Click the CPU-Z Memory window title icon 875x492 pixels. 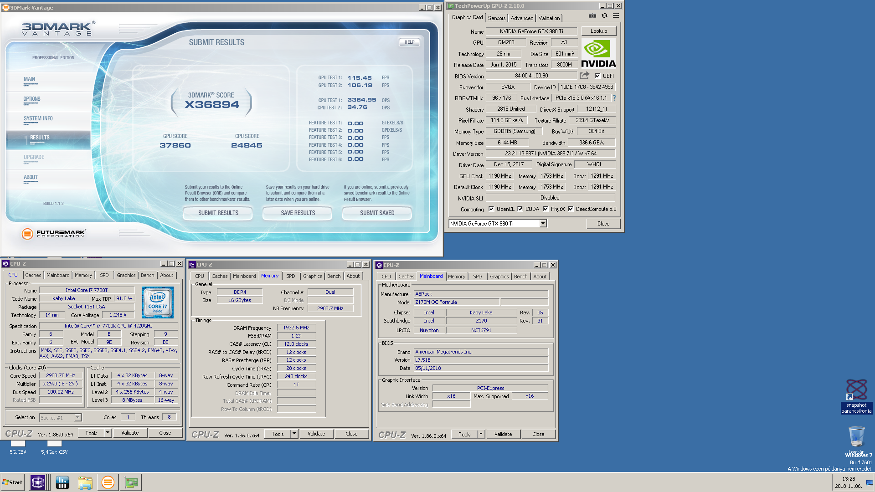point(192,265)
